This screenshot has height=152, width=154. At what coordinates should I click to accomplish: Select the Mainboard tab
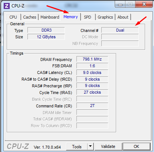[x=50, y=17]
